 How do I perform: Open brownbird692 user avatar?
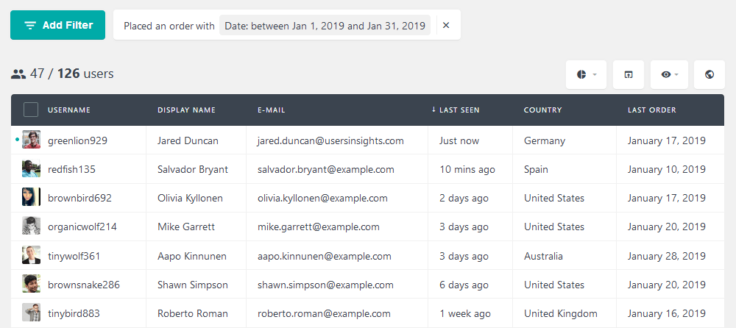[x=31, y=197]
